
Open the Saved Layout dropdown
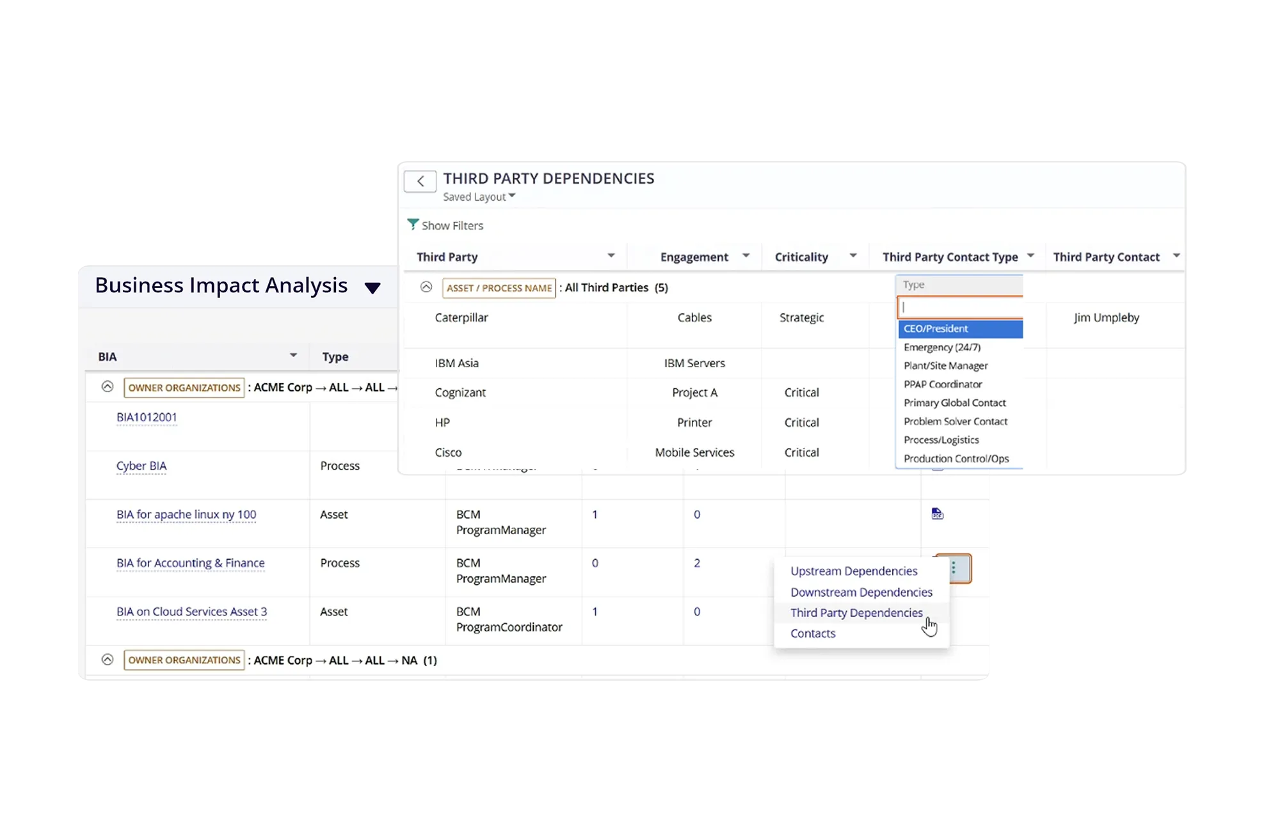479,197
